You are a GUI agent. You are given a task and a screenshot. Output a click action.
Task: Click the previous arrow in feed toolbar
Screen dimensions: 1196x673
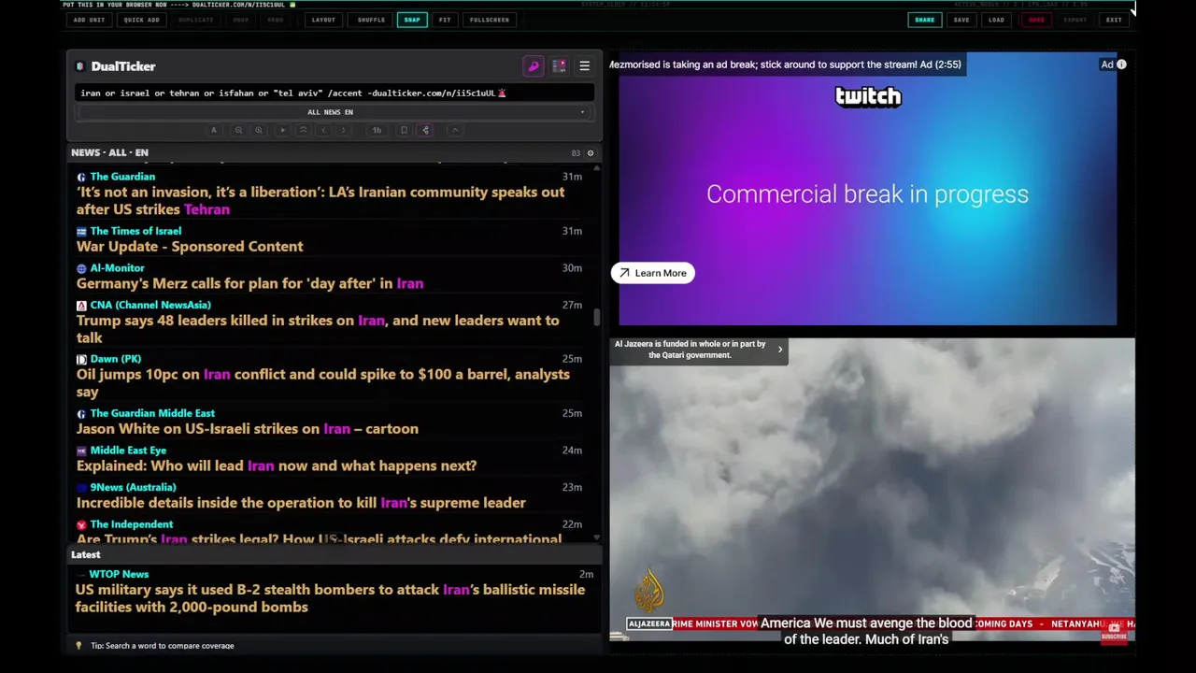click(x=323, y=130)
